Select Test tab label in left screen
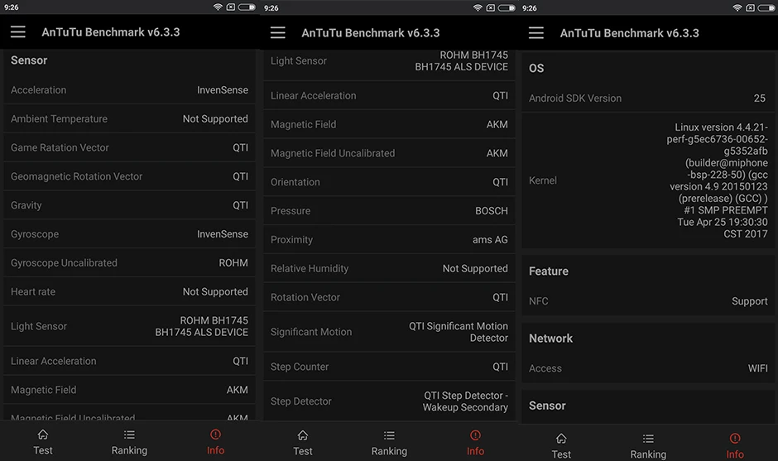This screenshot has width=778, height=461. pos(43,450)
